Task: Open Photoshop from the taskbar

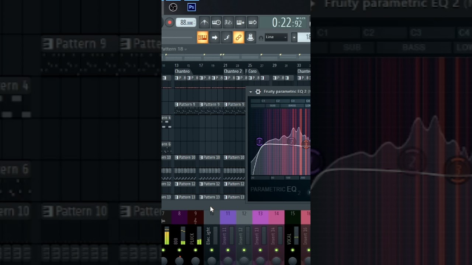Action: [191, 7]
